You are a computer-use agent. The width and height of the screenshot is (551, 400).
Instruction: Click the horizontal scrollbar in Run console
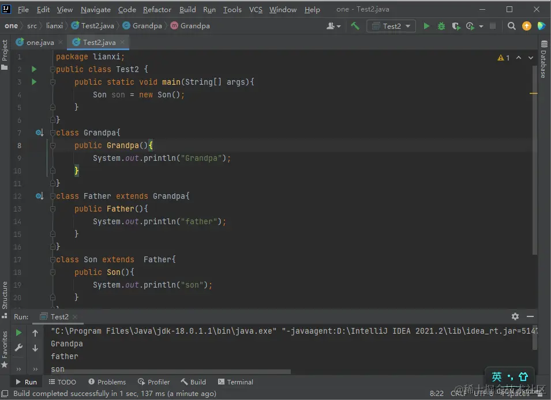[x=171, y=371]
